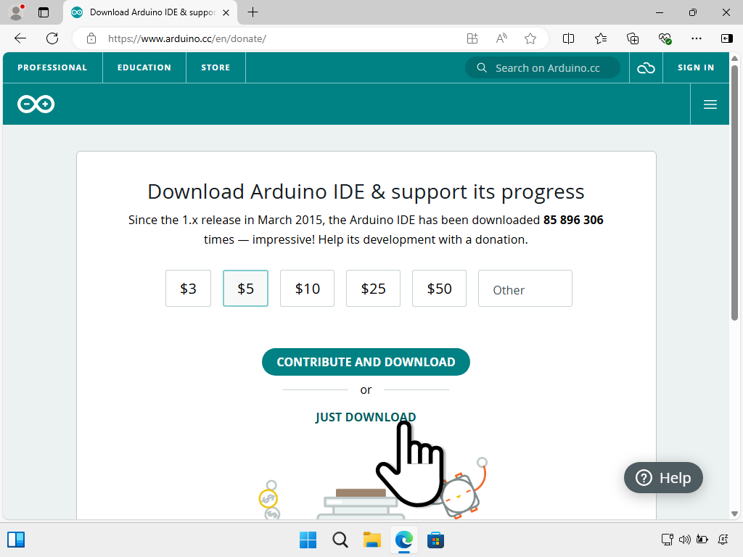
Task: Open a new browser tab
Action: point(253,12)
